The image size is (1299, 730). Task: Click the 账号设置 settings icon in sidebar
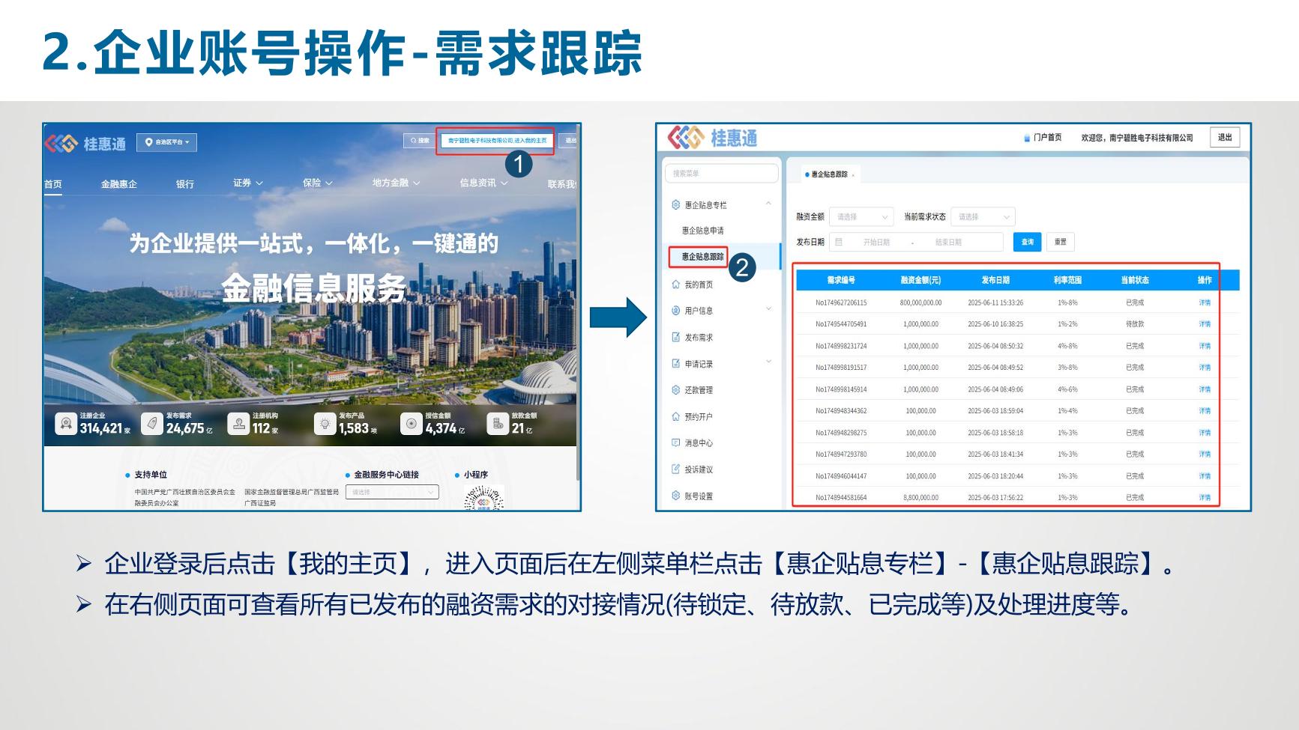[676, 496]
